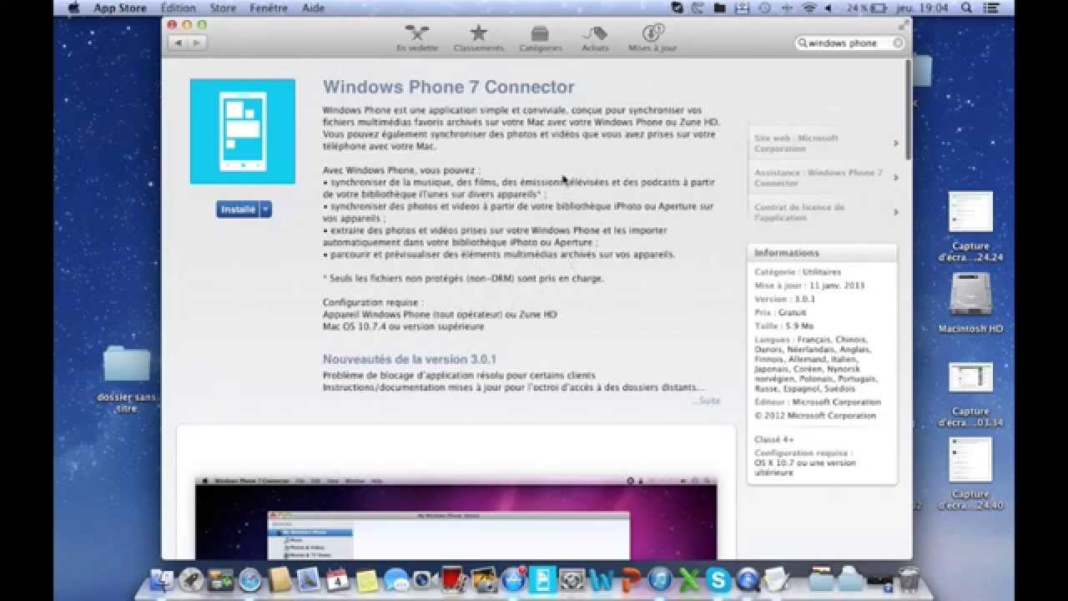1068x601 pixels.
Task: Open the dropdown arrow beside Installé
Action: click(265, 210)
